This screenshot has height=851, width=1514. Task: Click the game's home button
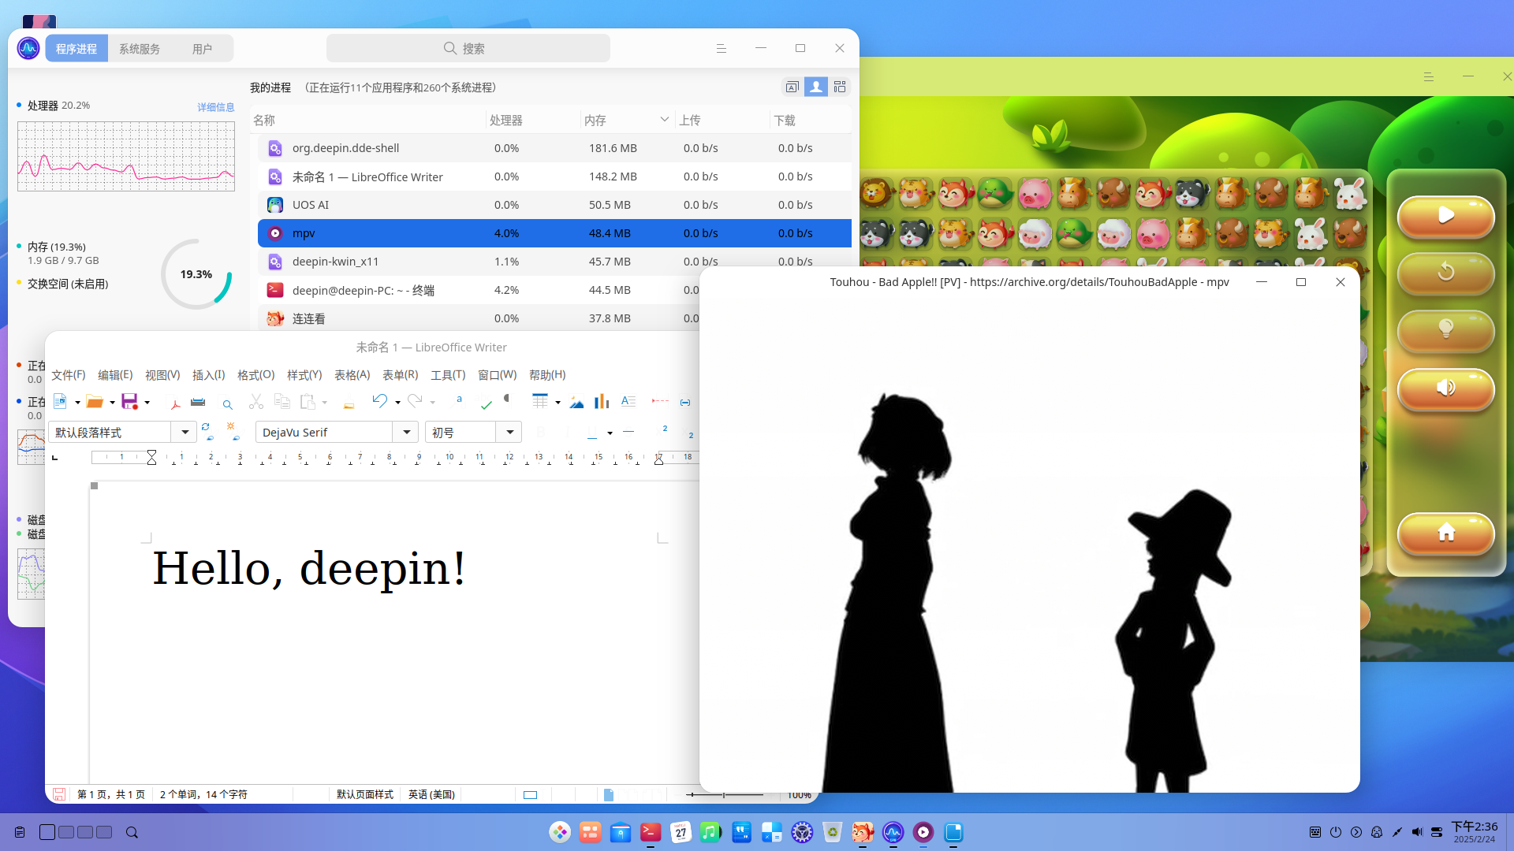pos(1445,533)
